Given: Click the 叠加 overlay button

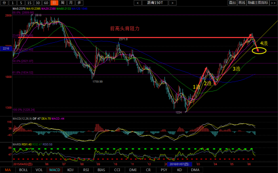Looking at the screenshot, I should (232, 3).
